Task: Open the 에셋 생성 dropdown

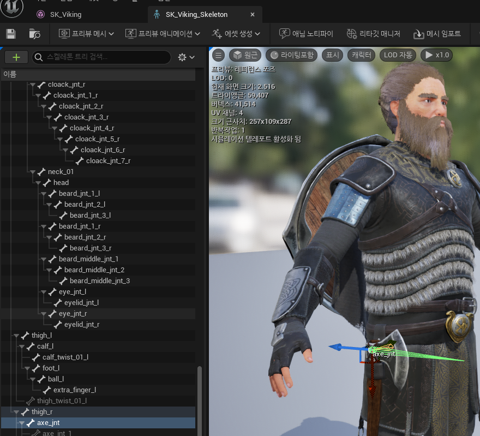Action: (236, 34)
